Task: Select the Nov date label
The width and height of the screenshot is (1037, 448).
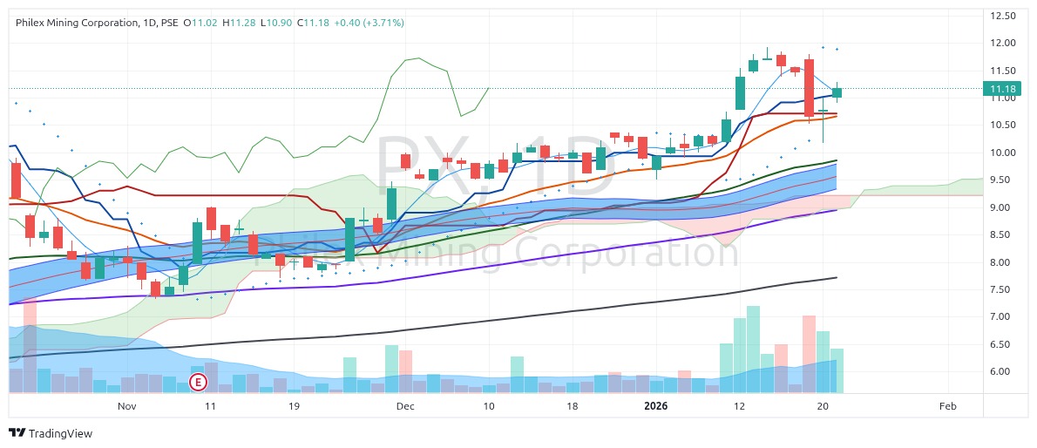Action: pyautogui.click(x=127, y=406)
